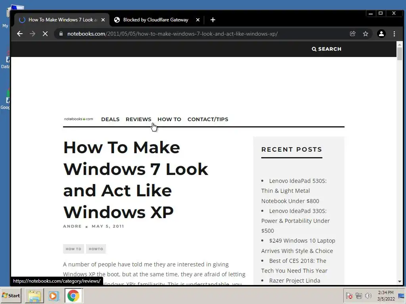Close the How To Make Windows 7 tab
The width and height of the screenshot is (406, 304).
(x=103, y=20)
